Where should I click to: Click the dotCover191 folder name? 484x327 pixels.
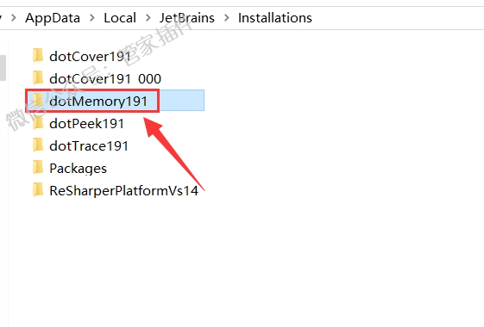[90, 56]
